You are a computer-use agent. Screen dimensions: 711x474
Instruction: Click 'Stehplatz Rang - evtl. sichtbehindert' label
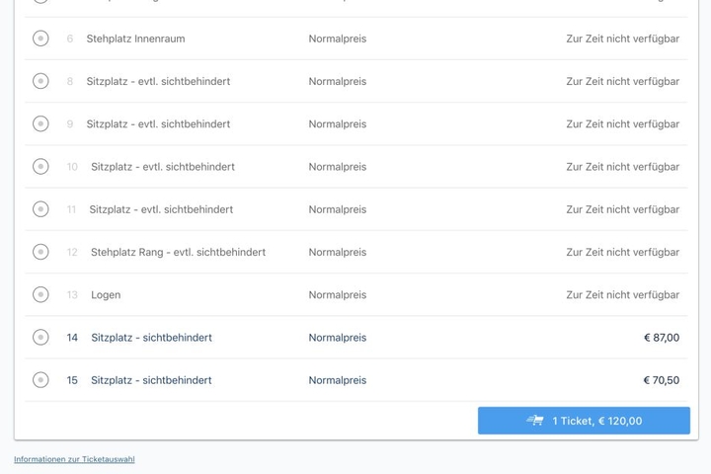178,252
